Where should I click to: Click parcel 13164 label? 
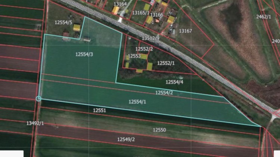pyautogui.click(x=120, y=4)
